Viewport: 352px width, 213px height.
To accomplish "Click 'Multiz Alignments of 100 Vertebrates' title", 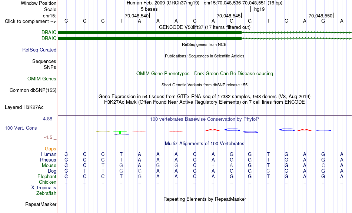I will click(x=205, y=143).
